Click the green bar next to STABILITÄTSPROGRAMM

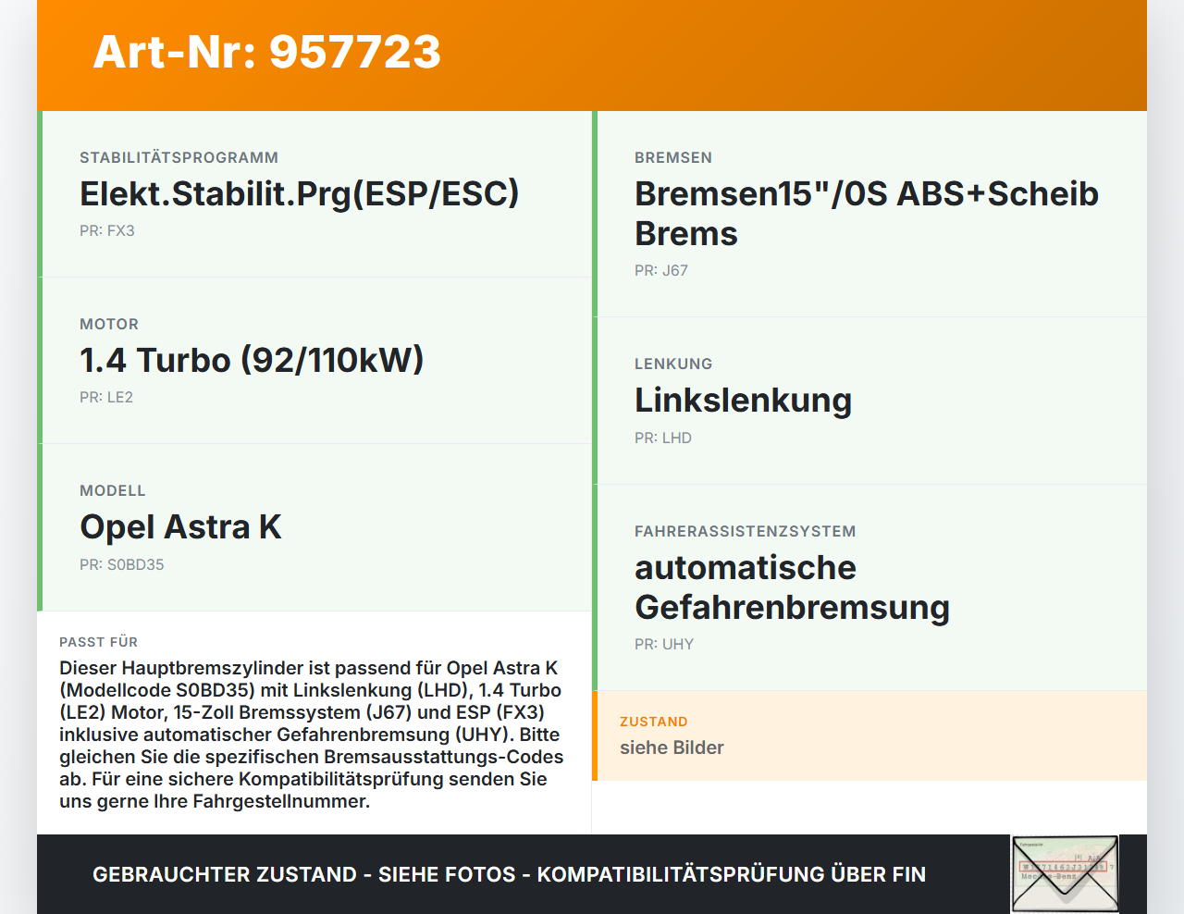click(40, 194)
